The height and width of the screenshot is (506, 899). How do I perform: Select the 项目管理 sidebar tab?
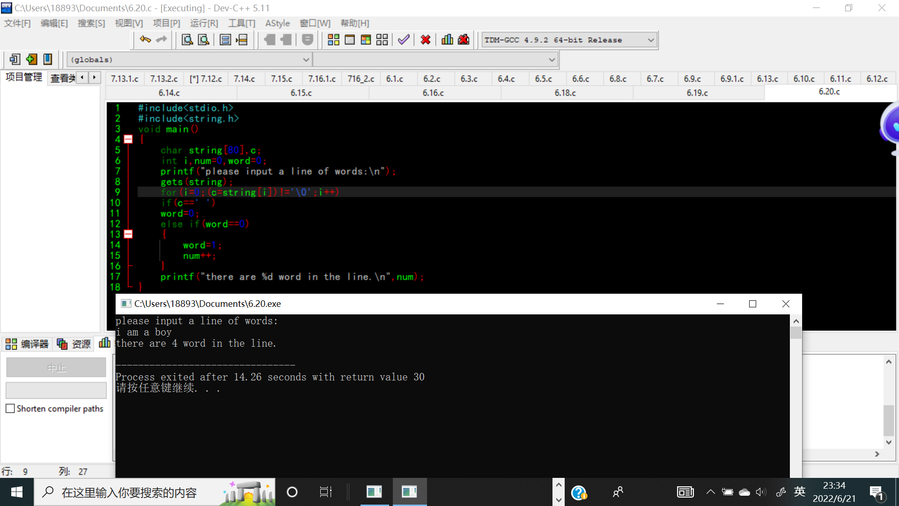pos(24,77)
